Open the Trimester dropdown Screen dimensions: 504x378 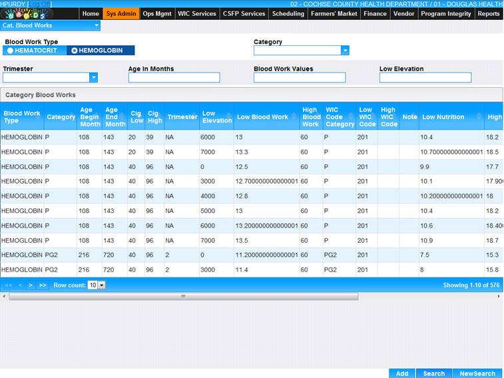pos(93,77)
